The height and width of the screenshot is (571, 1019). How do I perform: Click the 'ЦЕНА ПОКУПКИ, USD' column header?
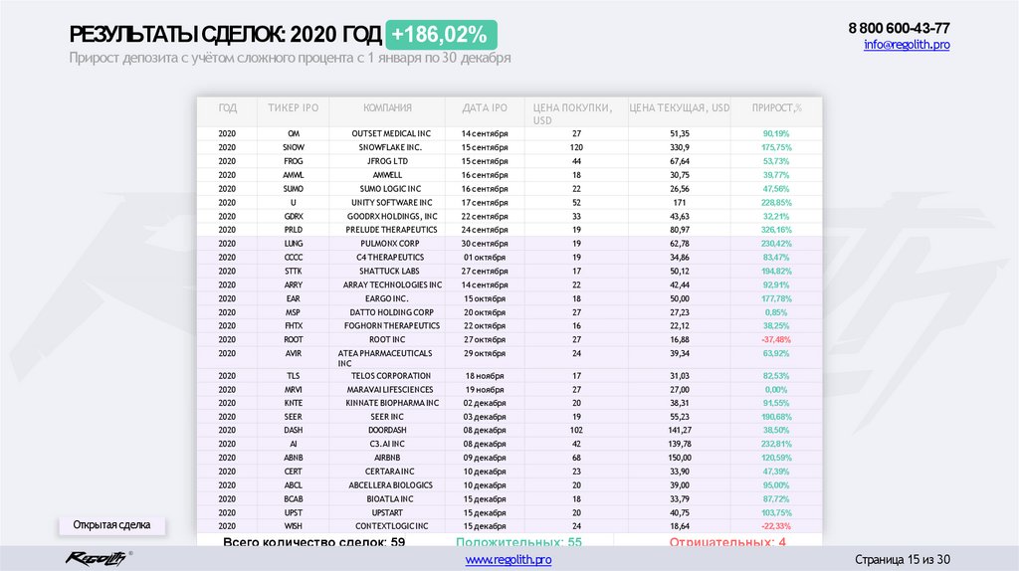coord(572,113)
